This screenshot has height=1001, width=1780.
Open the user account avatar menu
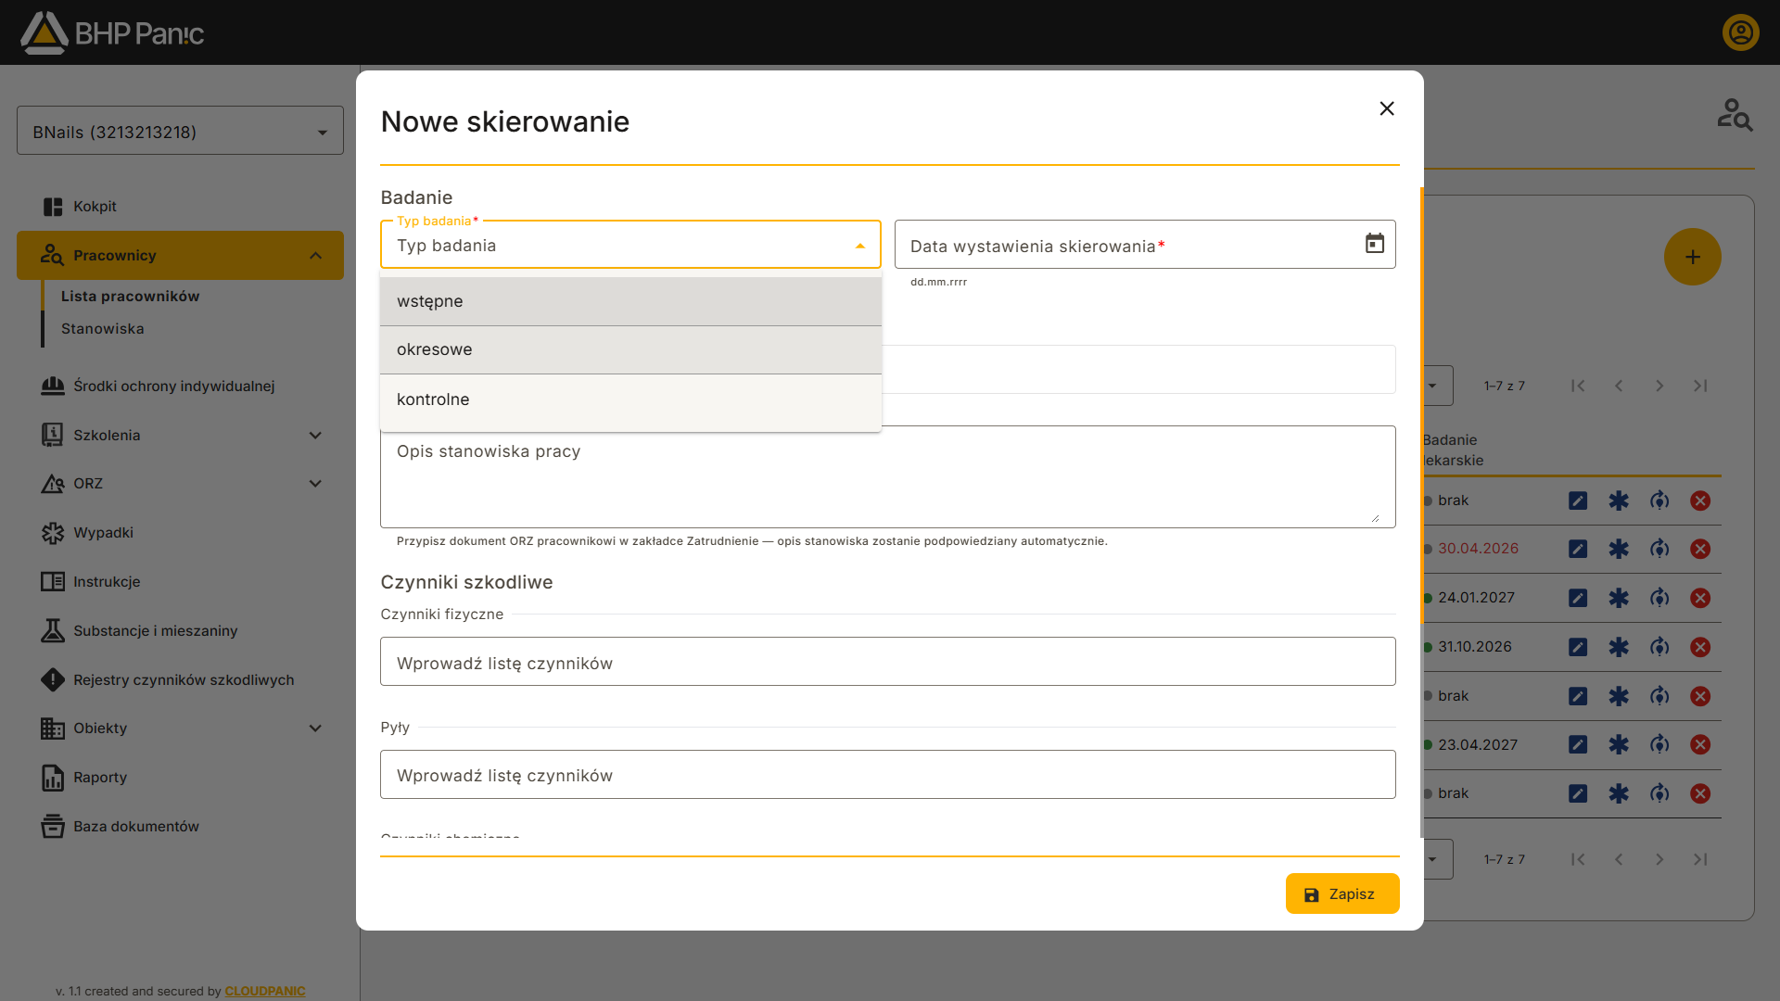[1740, 32]
